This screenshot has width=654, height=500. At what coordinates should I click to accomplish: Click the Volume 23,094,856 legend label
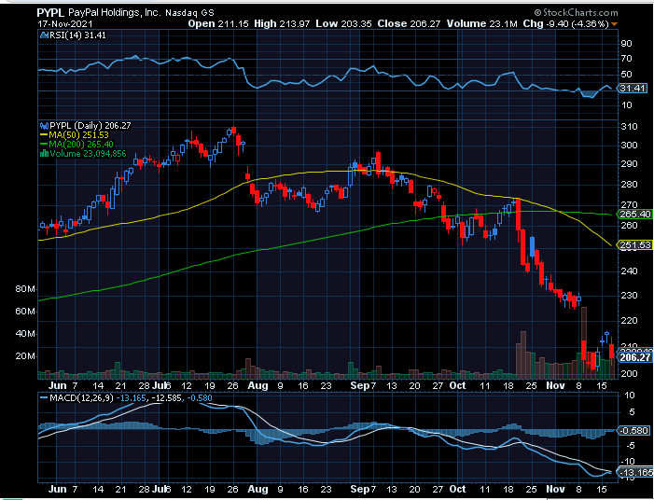point(88,154)
